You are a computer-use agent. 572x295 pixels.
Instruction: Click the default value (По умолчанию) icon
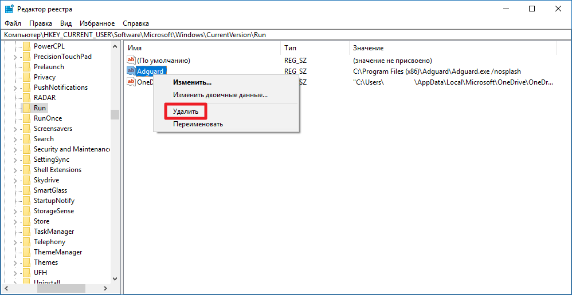tap(131, 61)
